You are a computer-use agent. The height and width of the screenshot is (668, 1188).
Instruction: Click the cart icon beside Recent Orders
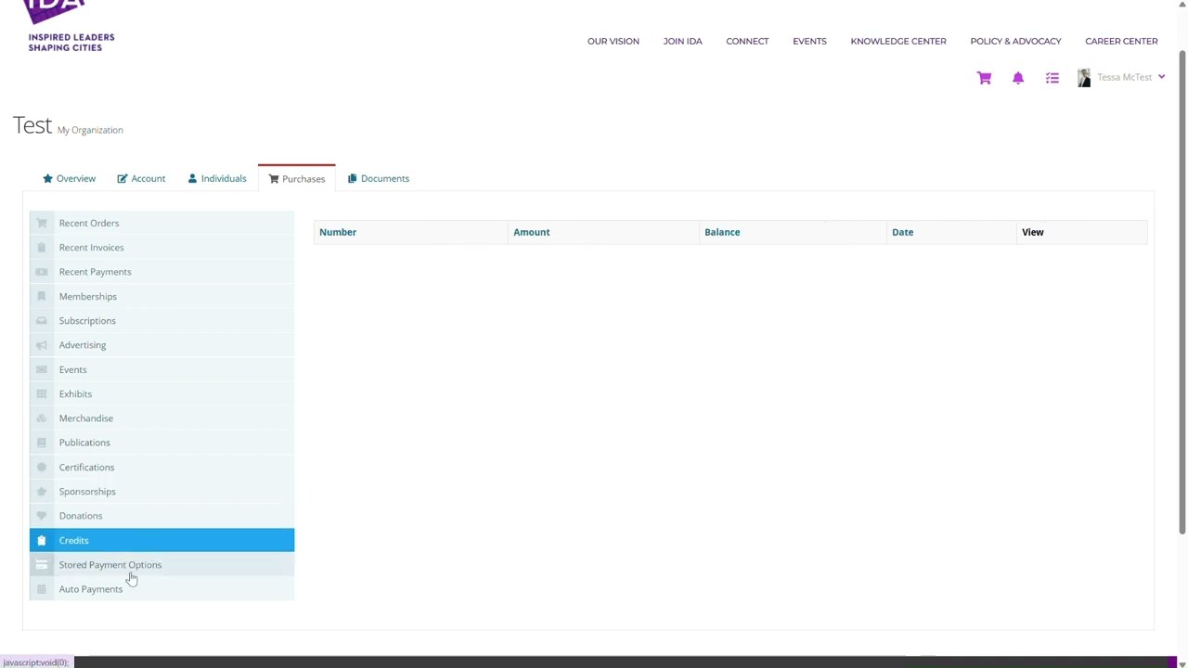41,223
